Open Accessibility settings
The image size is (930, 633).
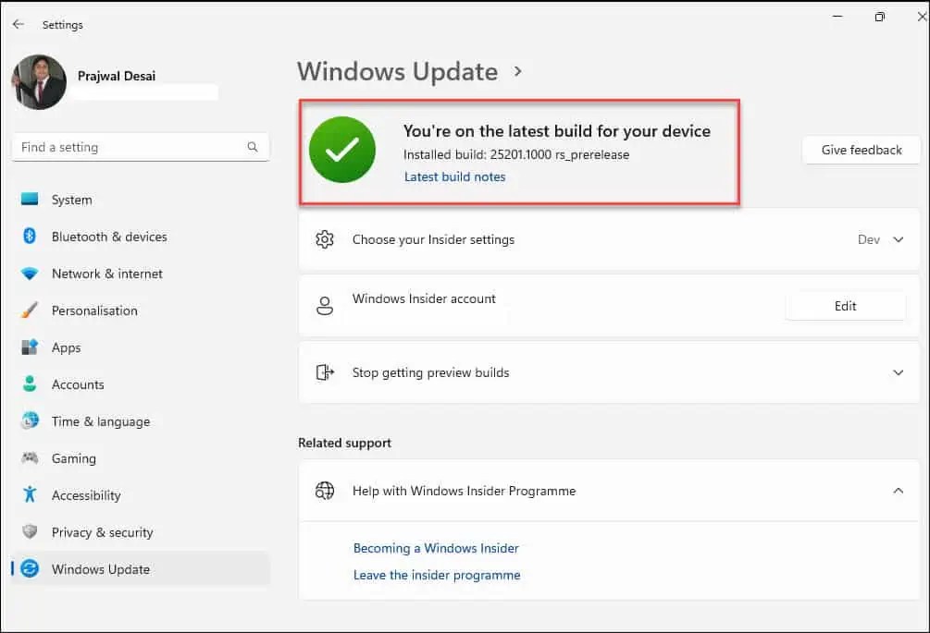pyautogui.click(x=141, y=495)
